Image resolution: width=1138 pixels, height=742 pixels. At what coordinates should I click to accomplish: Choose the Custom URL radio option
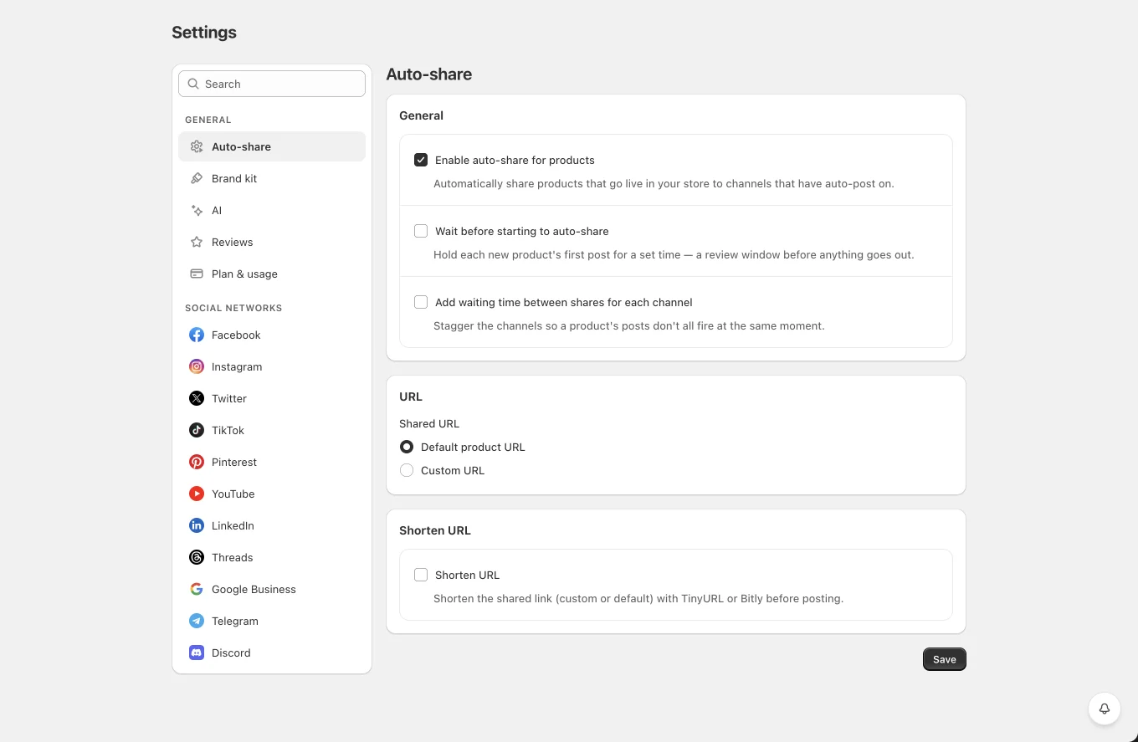(407, 470)
